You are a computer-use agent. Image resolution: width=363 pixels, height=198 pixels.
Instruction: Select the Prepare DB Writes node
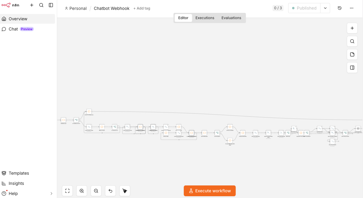[243, 133]
